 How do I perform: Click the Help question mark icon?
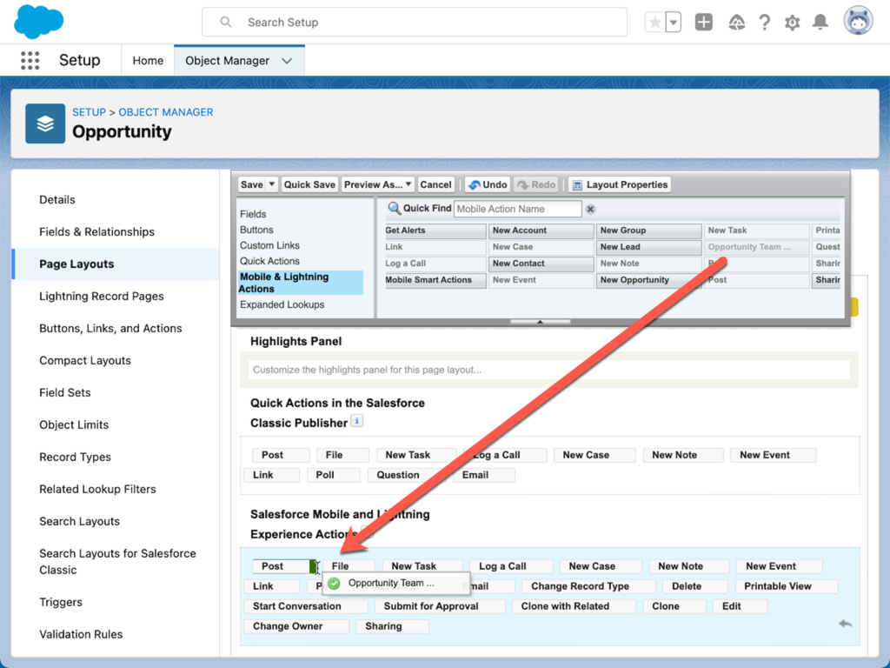764,23
